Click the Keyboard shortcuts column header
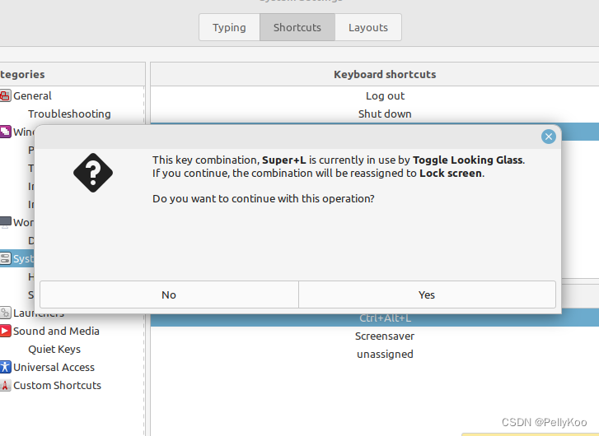 click(x=375, y=74)
